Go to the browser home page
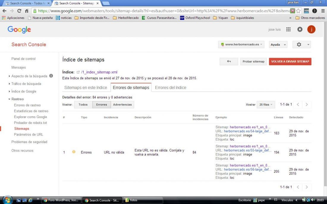Screen dimensions: 327x204 [x=27, y=11]
